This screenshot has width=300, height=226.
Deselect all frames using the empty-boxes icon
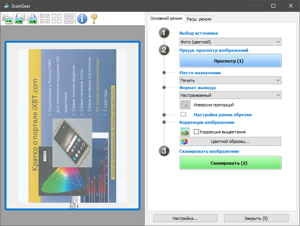pos(57,19)
